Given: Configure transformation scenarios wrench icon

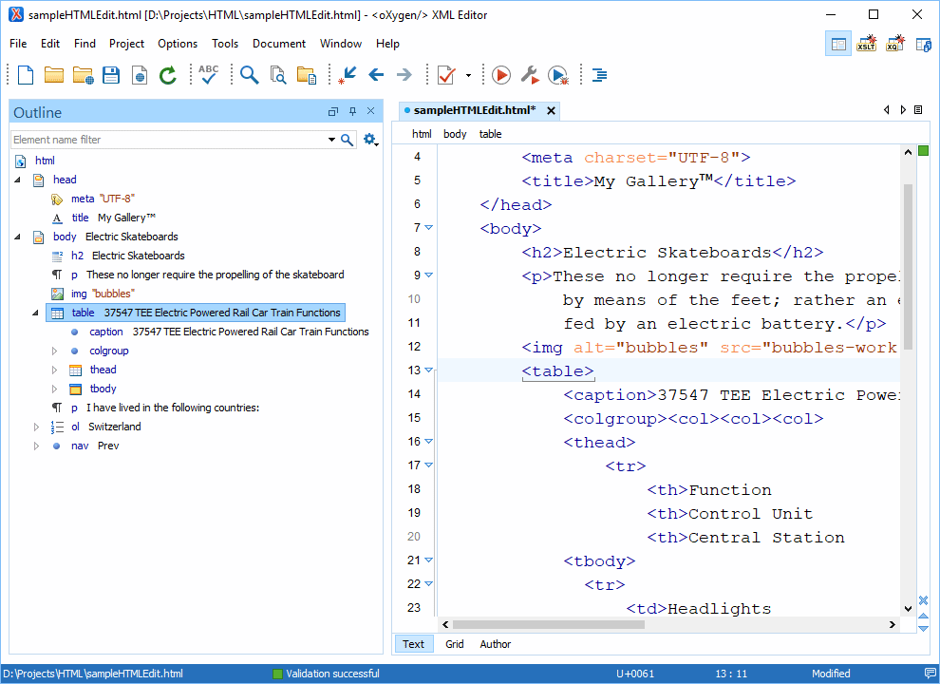Looking at the screenshot, I should click(530, 75).
